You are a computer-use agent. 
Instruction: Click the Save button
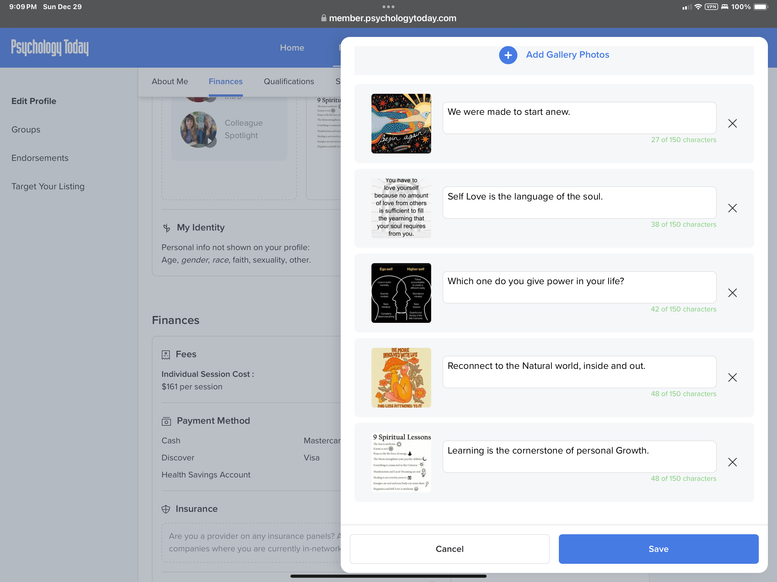click(658, 549)
